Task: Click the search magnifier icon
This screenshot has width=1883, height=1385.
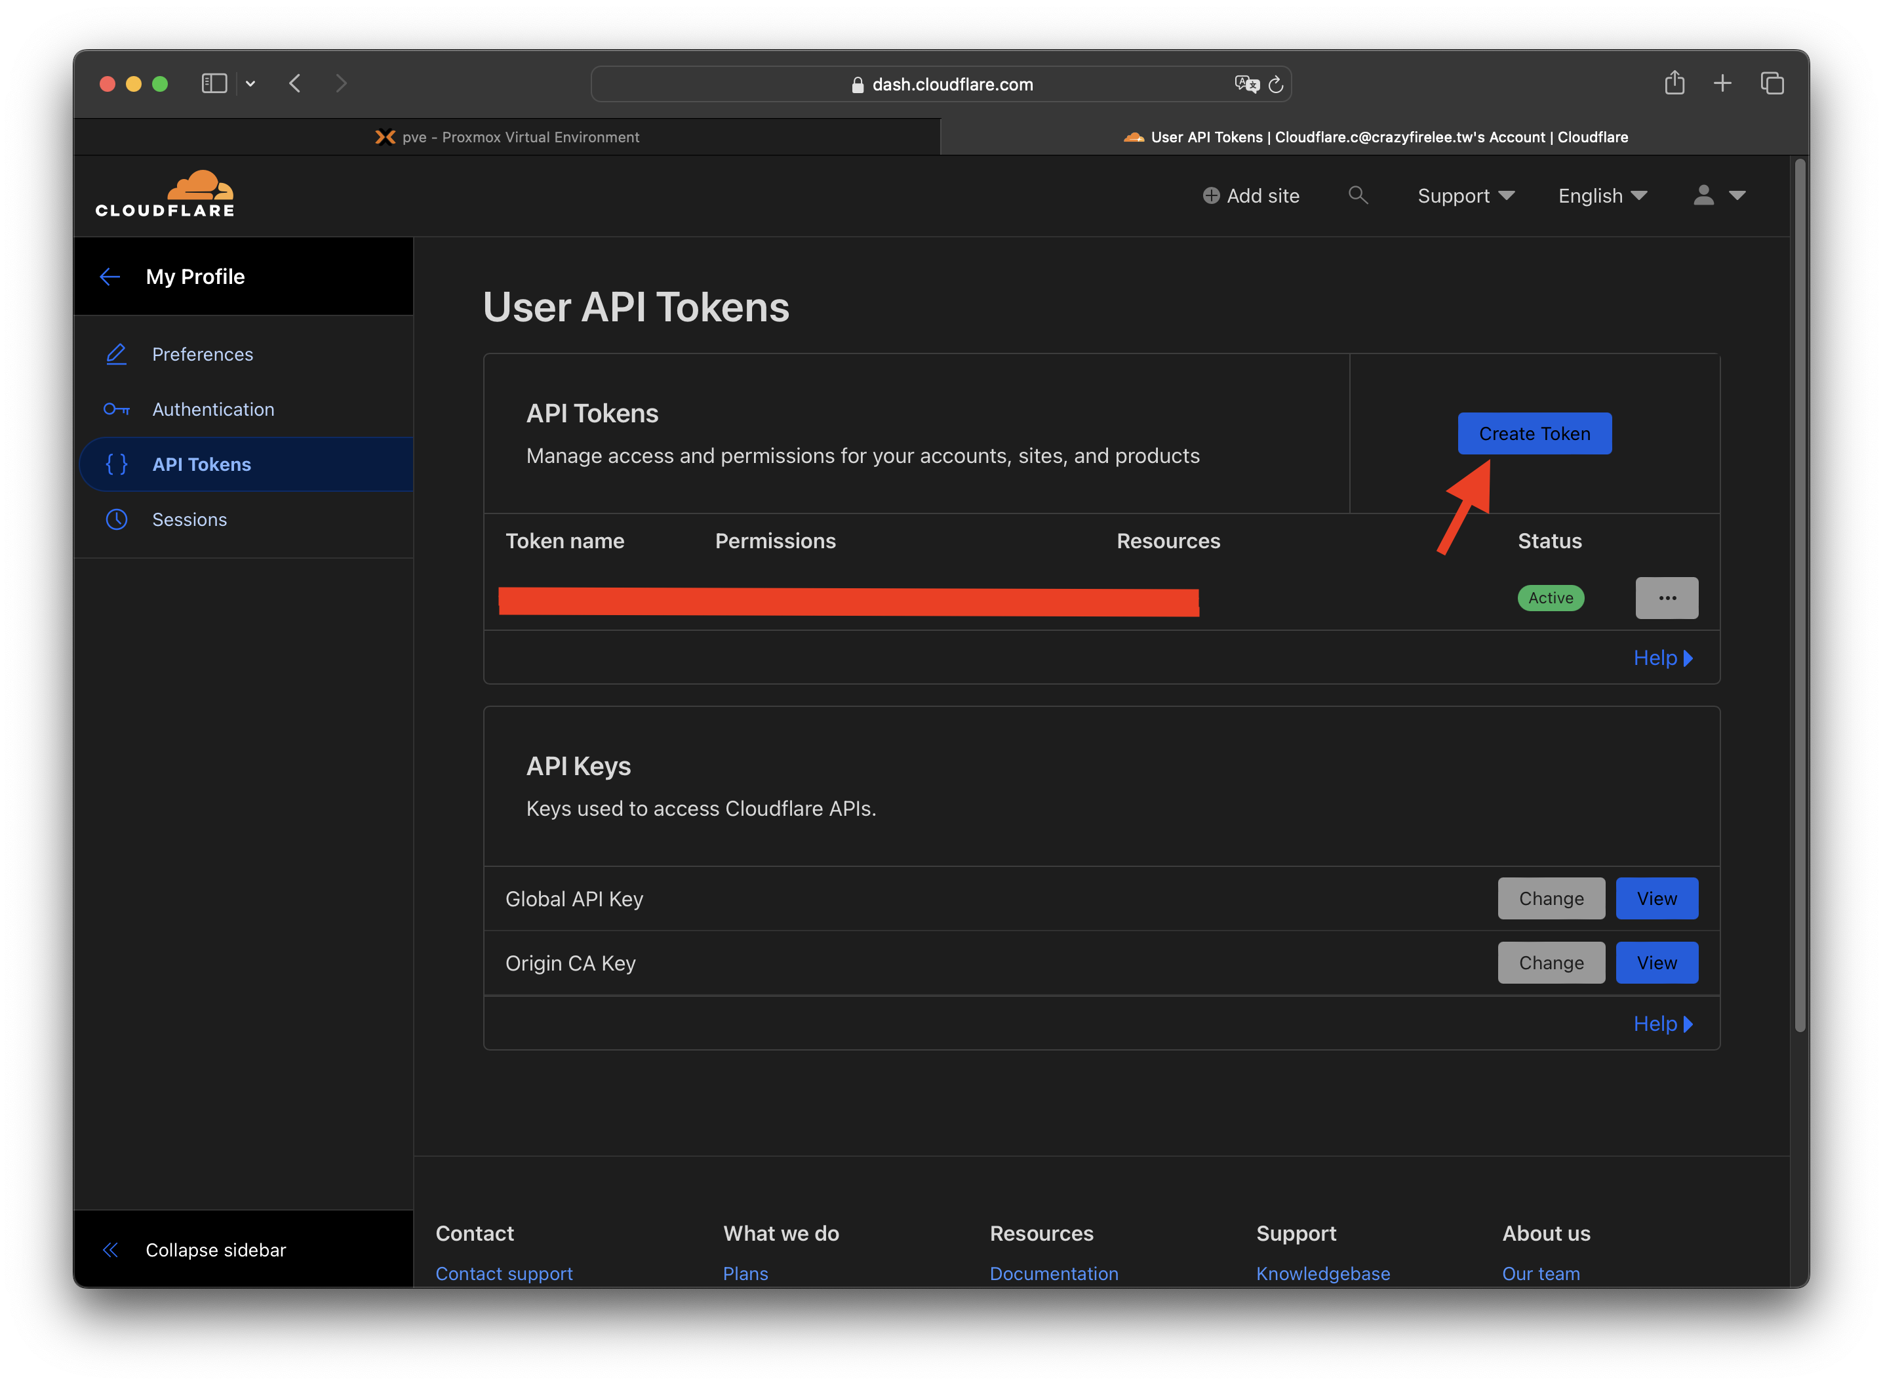Action: (1358, 195)
